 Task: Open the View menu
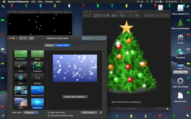40,2
